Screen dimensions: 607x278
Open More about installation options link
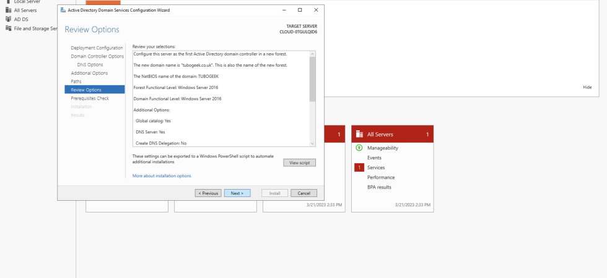coord(162,175)
